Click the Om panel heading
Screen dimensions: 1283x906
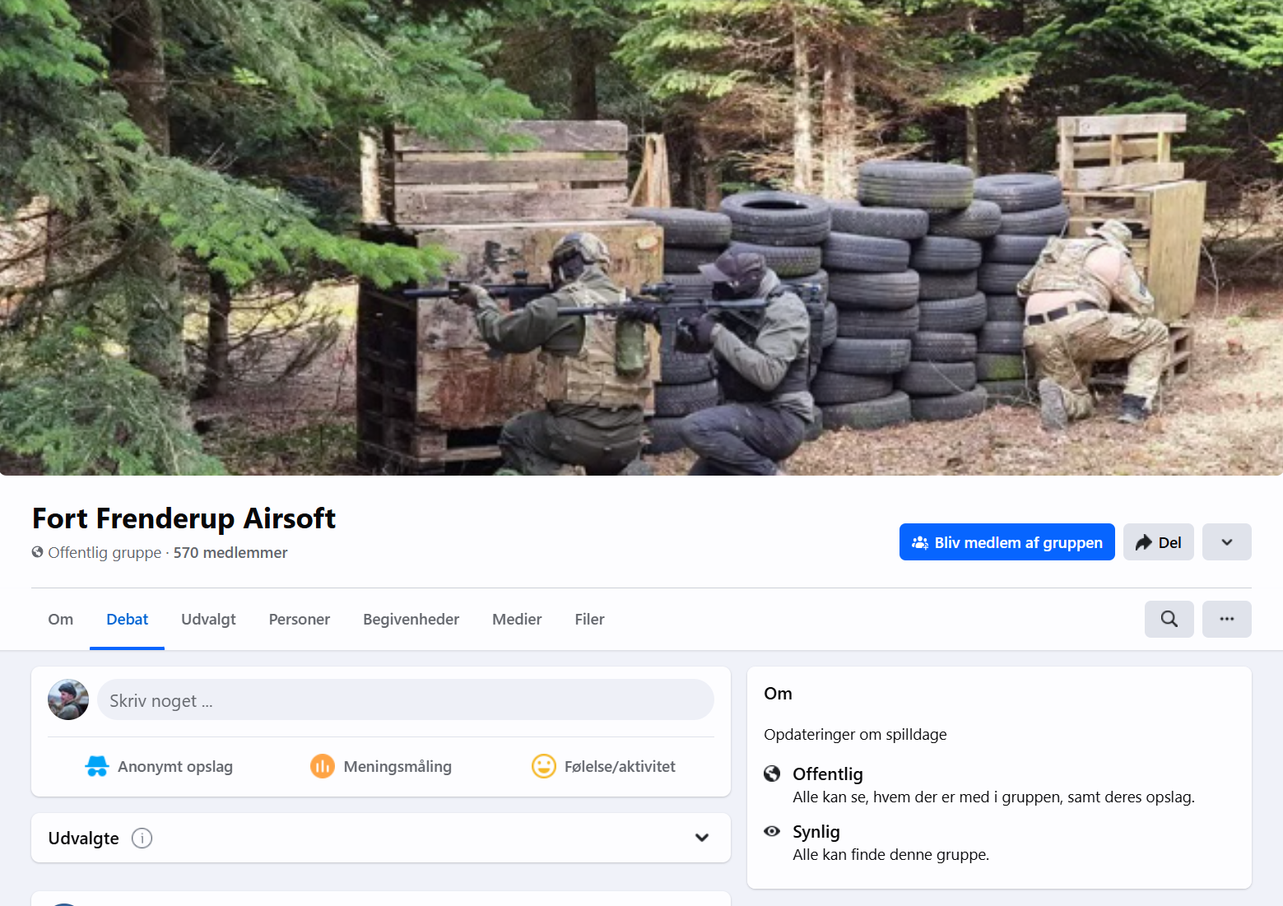778,693
